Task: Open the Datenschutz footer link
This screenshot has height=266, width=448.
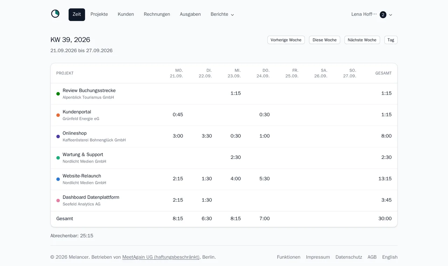Action: click(349, 257)
